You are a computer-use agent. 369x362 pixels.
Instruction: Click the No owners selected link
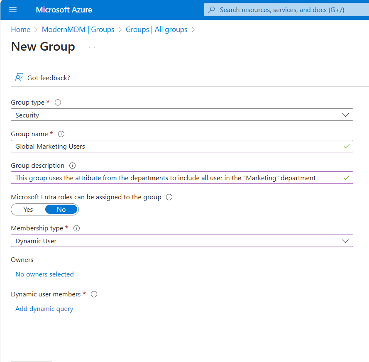click(x=44, y=274)
